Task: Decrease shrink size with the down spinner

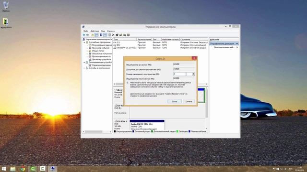Action: click(193, 75)
